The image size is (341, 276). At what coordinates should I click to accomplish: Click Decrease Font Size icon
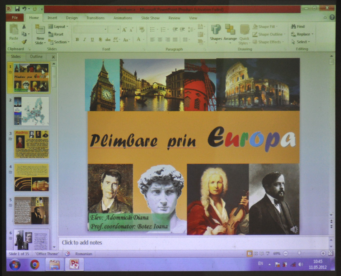[x=131, y=30]
